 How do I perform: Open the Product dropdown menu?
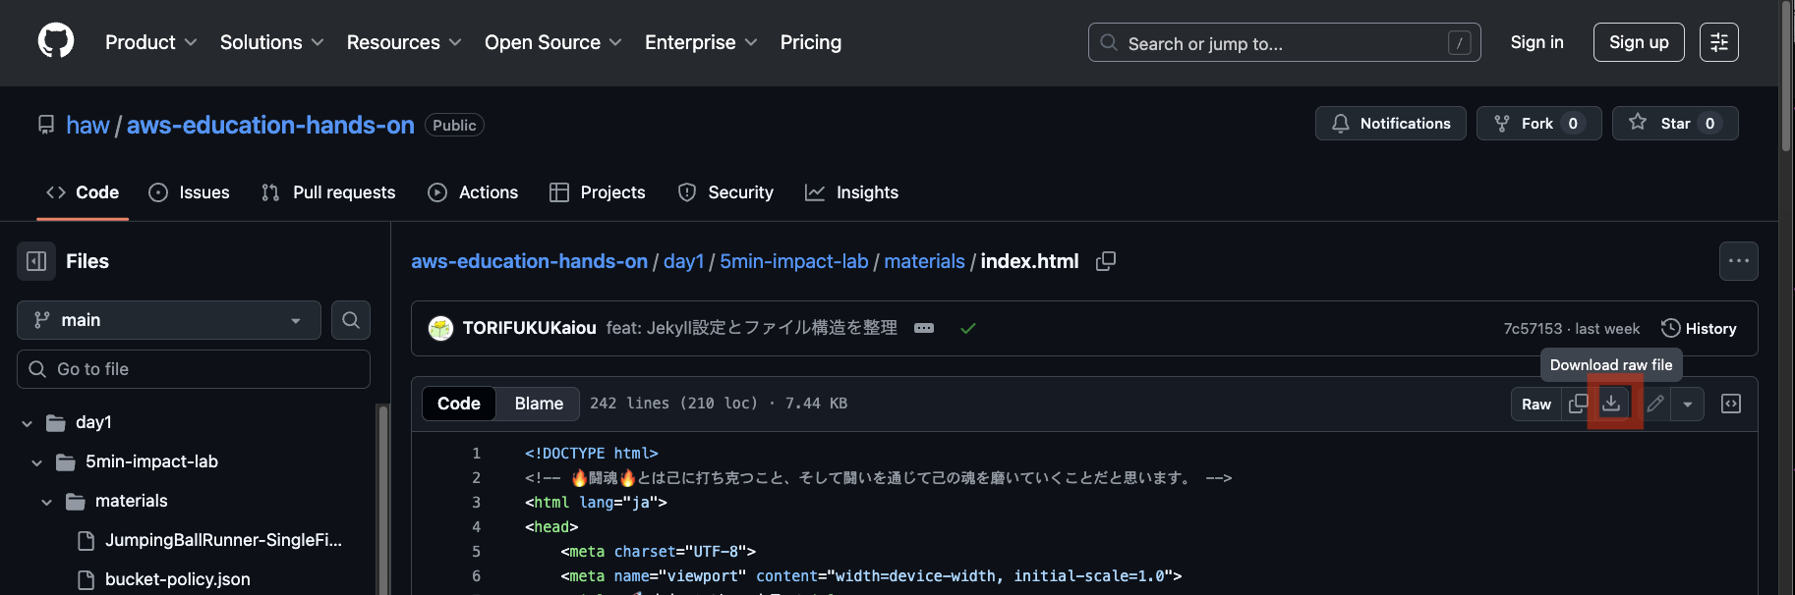click(x=151, y=42)
